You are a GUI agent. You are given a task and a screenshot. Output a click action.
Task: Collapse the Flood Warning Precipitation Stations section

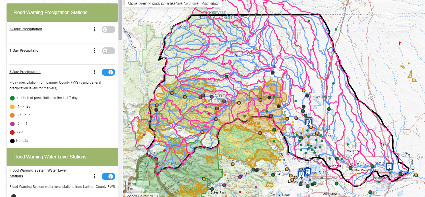[x=62, y=13]
